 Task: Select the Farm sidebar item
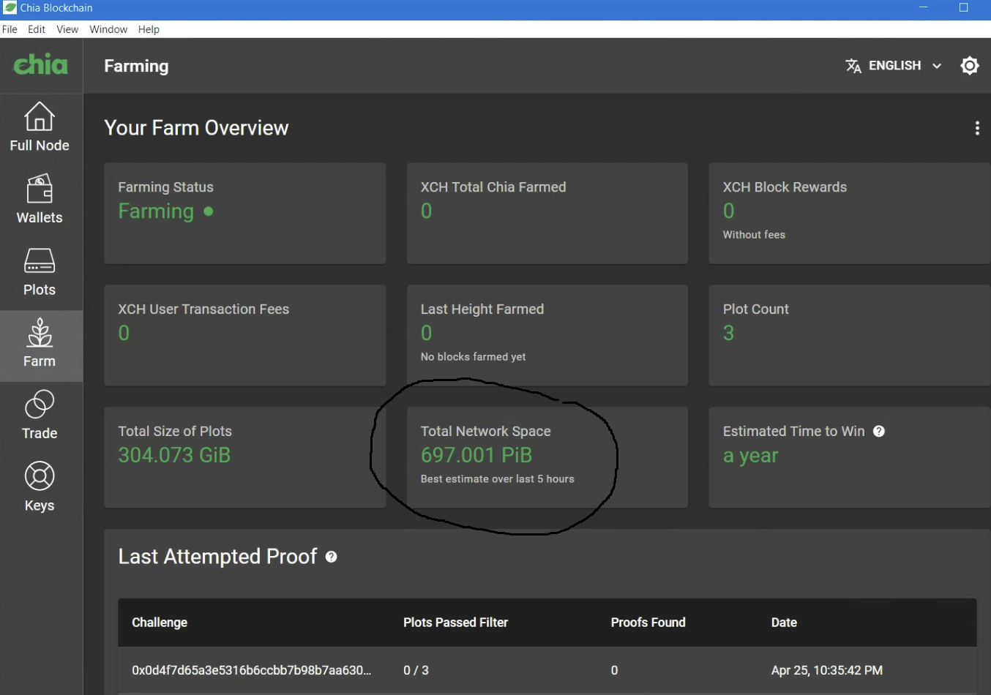40,345
